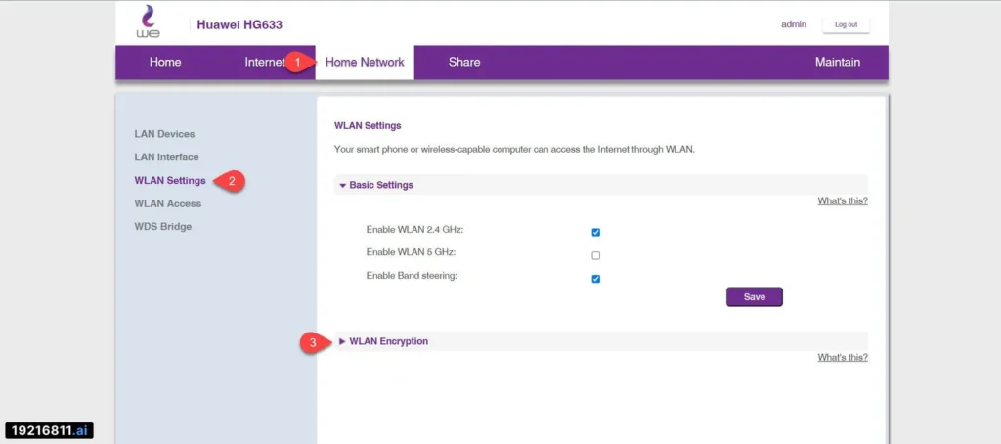
Task: Click the Log out button
Action: coord(846,24)
